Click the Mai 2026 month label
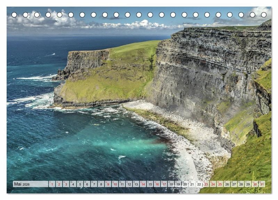The image size is (278, 200). (x=22, y=184)
